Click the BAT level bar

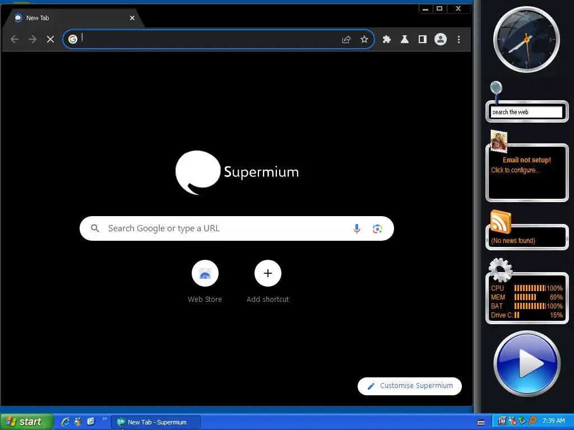[x=530, y=306]
